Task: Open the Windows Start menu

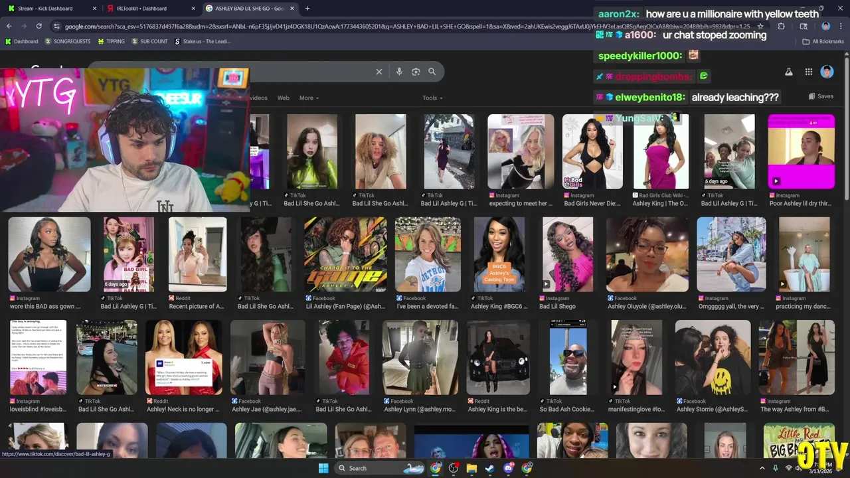Action: point(323,468)
